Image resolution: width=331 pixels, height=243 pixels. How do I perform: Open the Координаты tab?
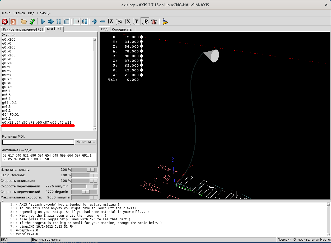pyautogui.click(x=122, y=29)
